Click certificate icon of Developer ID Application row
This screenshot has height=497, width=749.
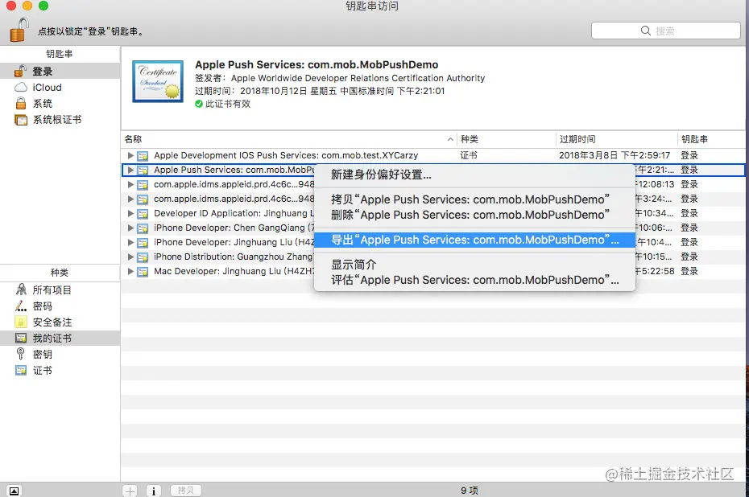point(143,214)
